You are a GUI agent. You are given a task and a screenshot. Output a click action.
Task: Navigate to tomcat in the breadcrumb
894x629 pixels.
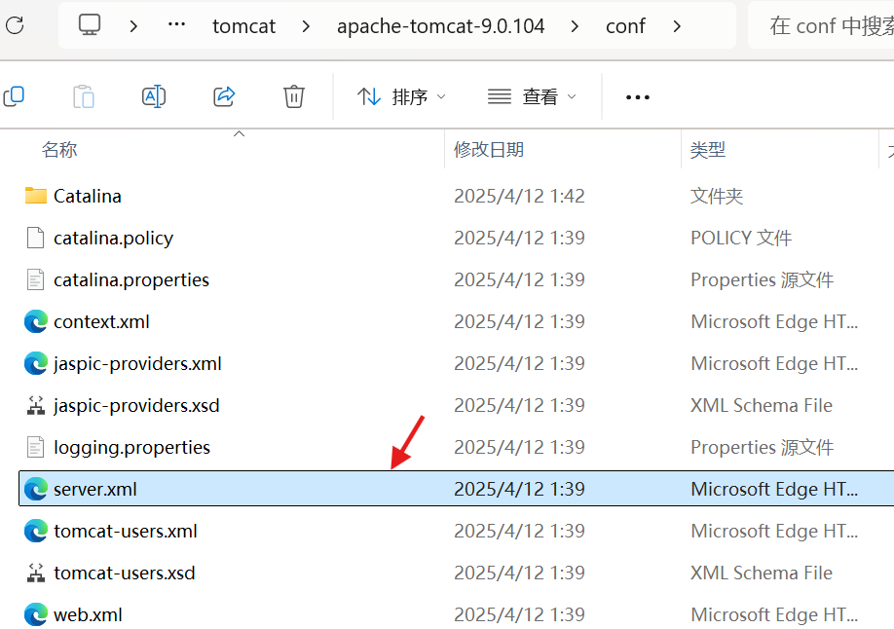tap(244, 26)
